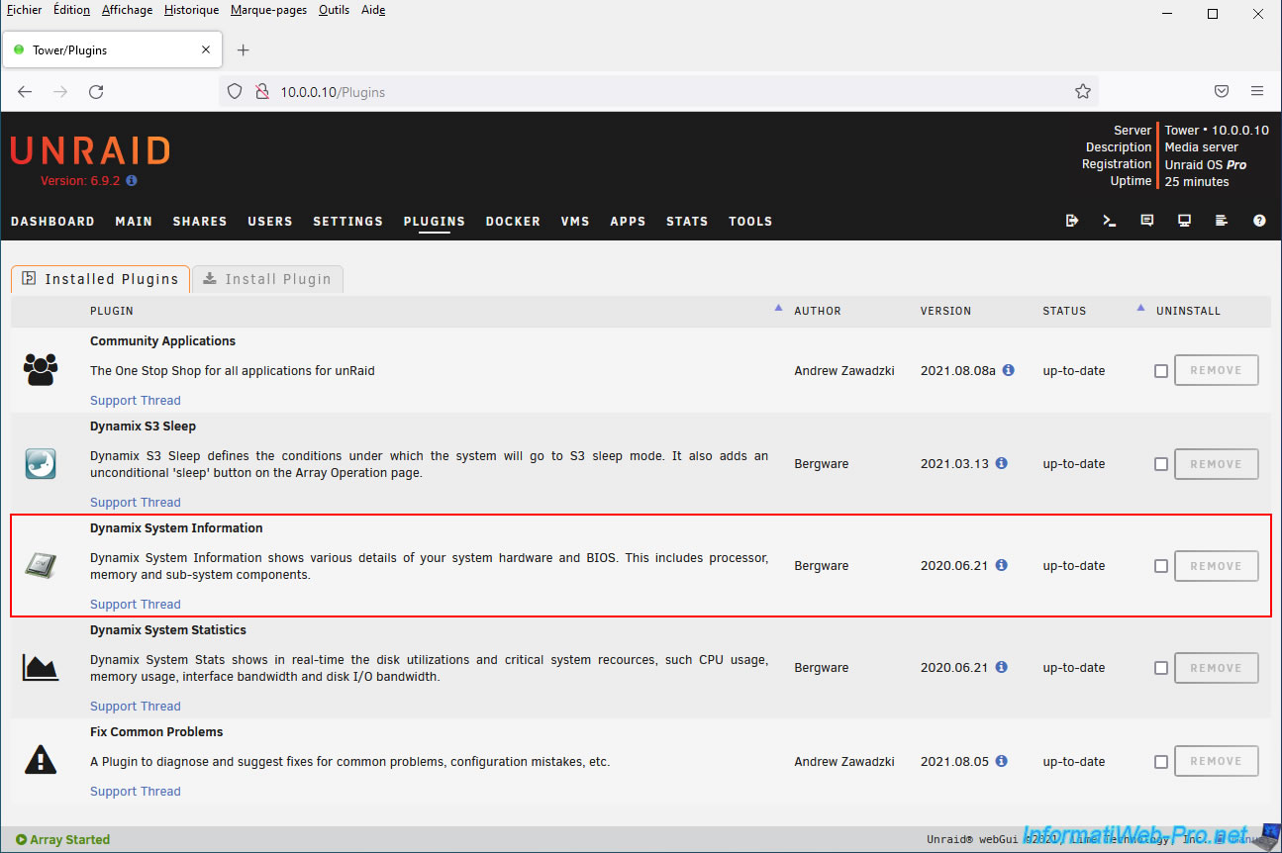Switch to the Install Plugin tab

pos(267,279)
